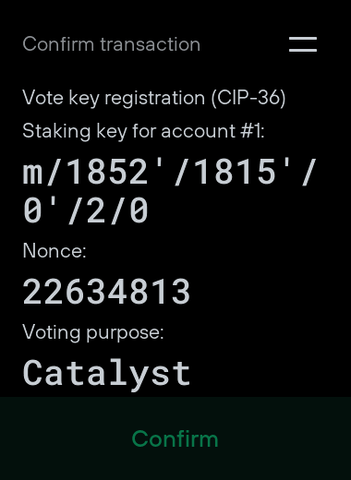Tap the green Confirm button
351x480 pixels.
coord(175,438)
